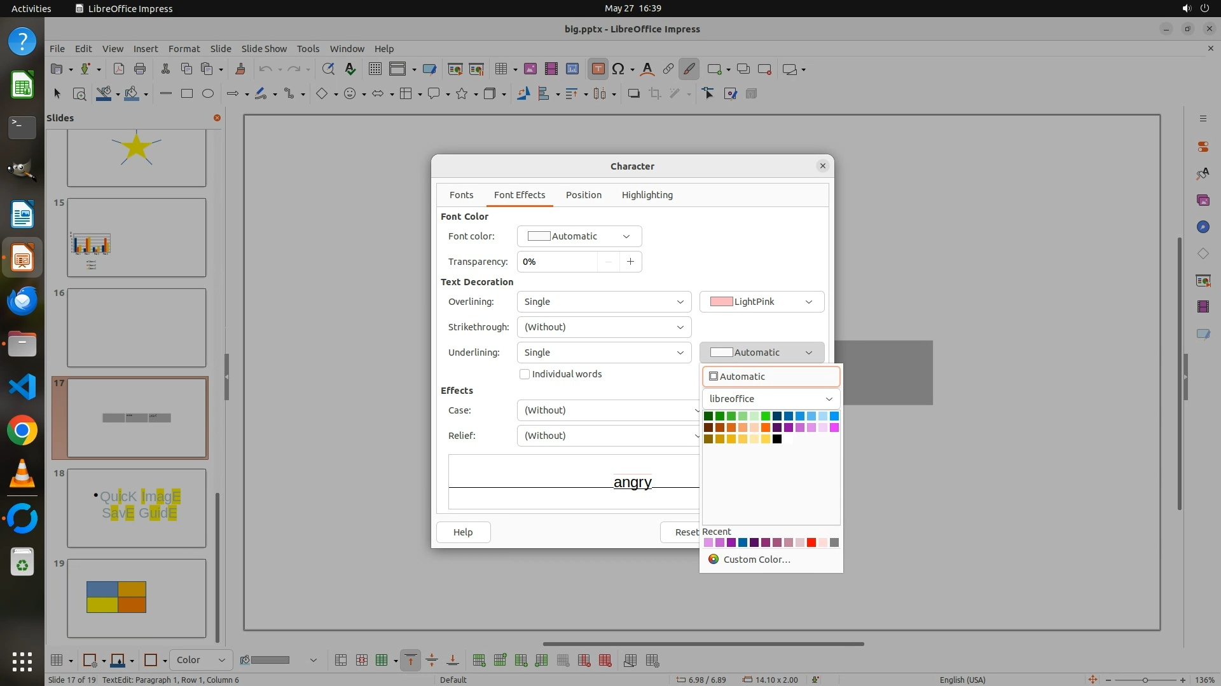This screenshot has height=686, width=1221.
Task: Switch to the Highlighting tab
Action: point(647,195)
